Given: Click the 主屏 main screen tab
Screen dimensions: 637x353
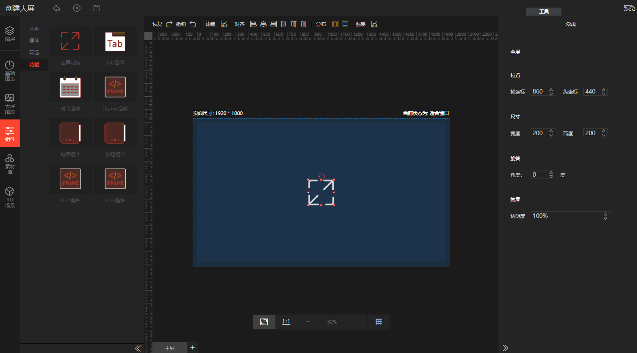Looking at the screenshot, I should (169, 348).
